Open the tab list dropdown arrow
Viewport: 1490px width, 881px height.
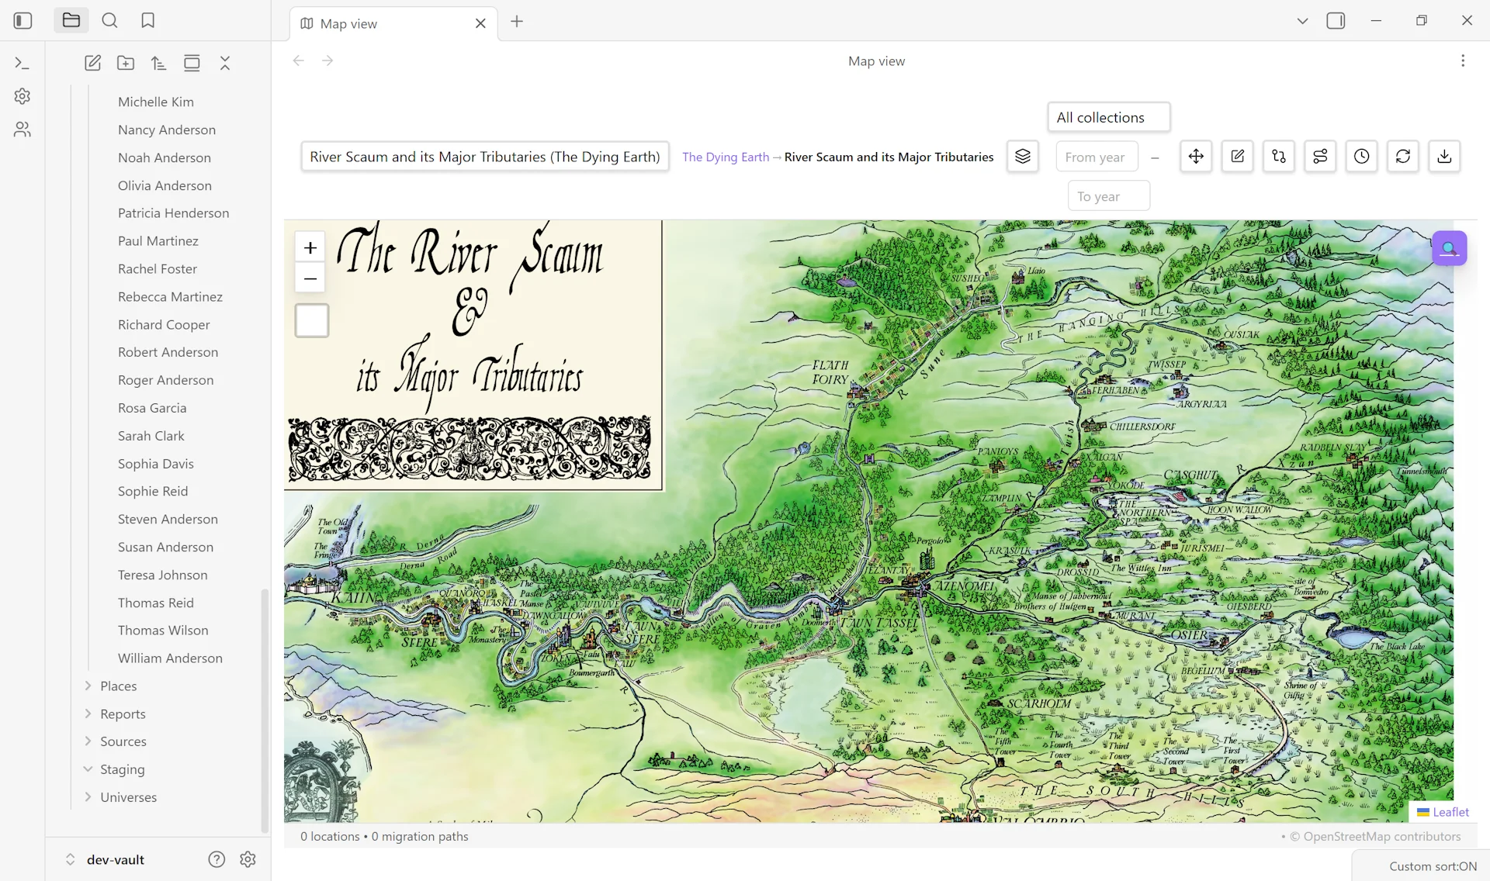pyautogui.click(x=1302, y=21)
